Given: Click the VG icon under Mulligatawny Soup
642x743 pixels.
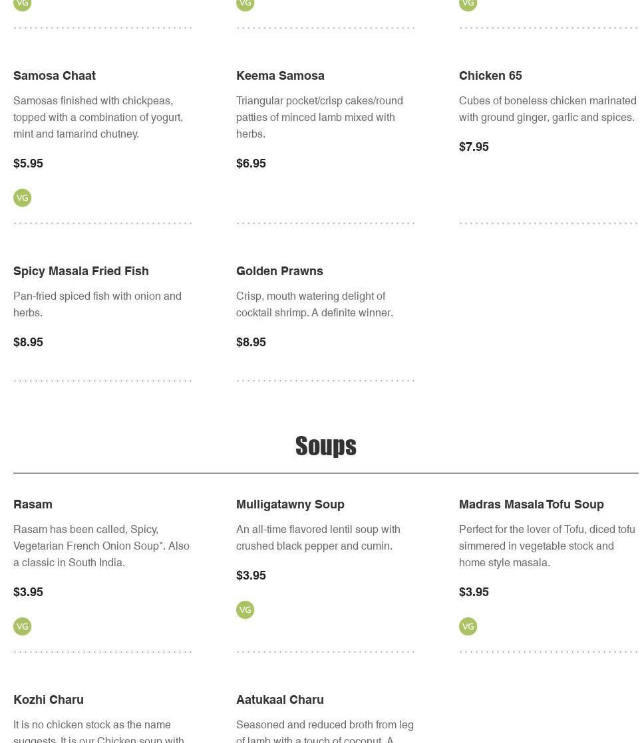Looking at the screenshot, I should tap(245, 610).
